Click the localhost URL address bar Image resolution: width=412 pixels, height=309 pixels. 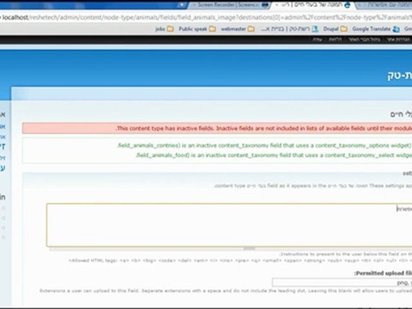coord(206,17)
